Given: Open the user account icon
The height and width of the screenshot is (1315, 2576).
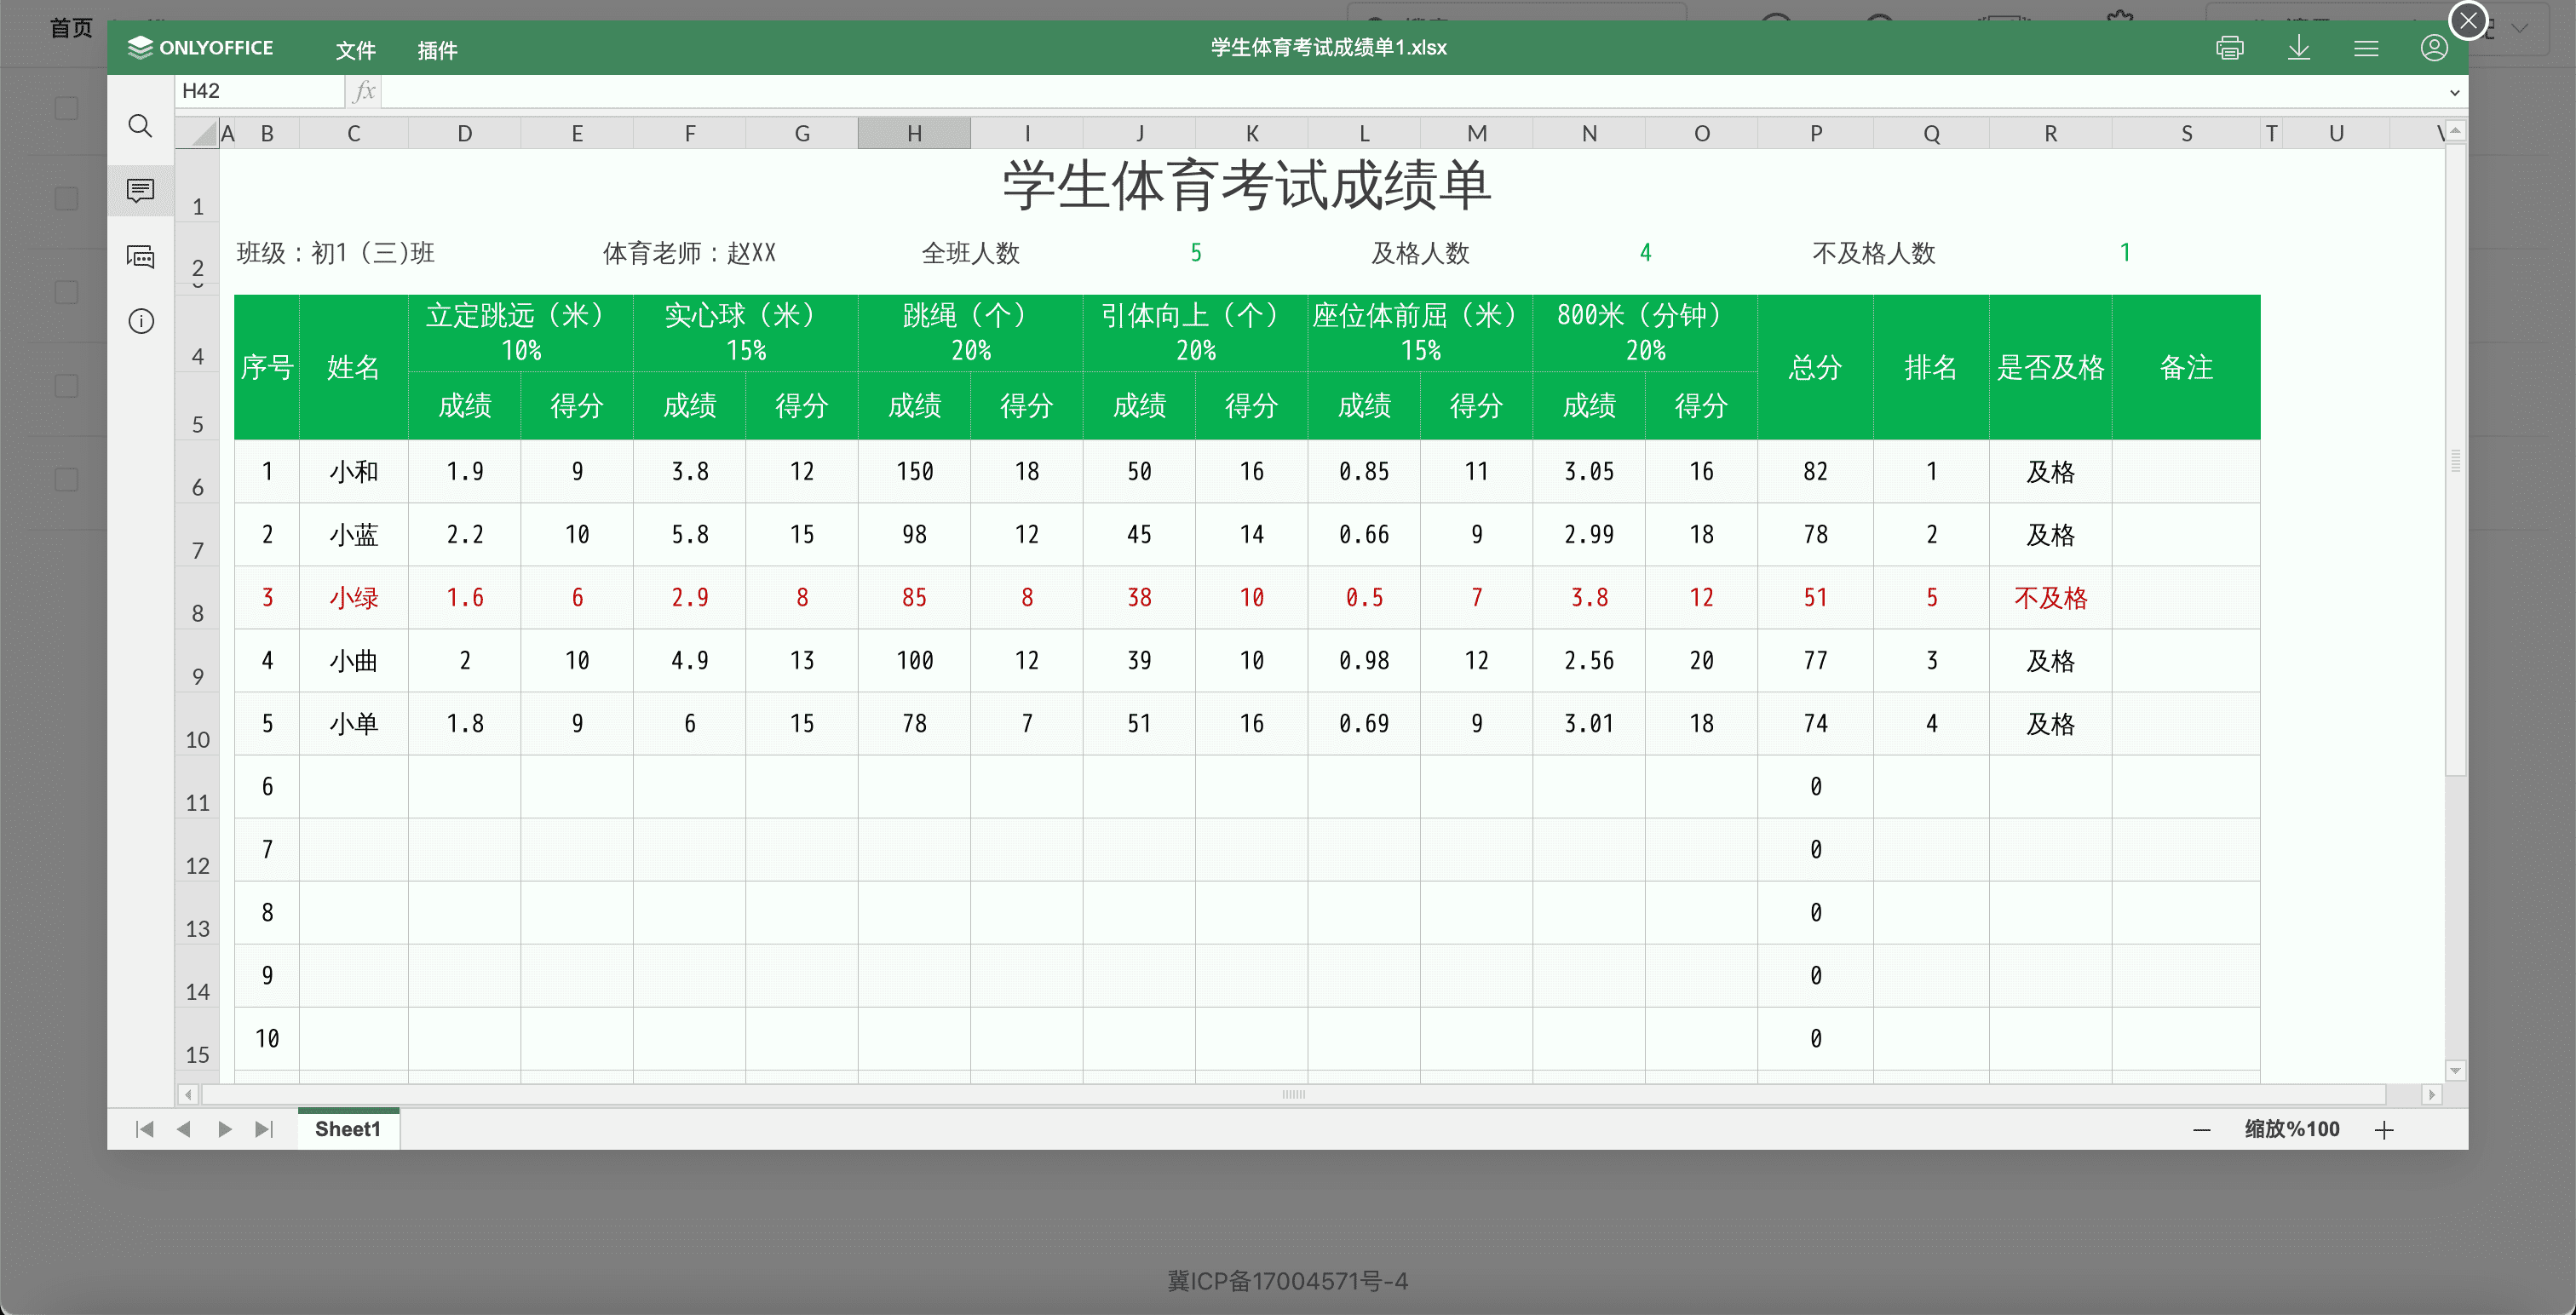Looking at the screenshot, I should pyautogui.click(x=2434, y=47).
